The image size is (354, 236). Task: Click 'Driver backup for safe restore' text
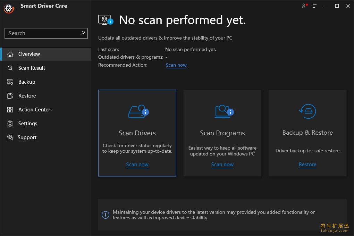coord(307,151)
